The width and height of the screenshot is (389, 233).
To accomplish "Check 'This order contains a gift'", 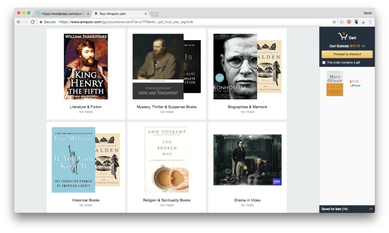I will [x=324, y=62].
